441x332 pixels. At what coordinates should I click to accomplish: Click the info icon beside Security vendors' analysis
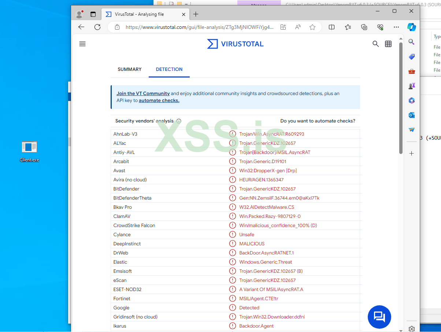pos(179,121)
